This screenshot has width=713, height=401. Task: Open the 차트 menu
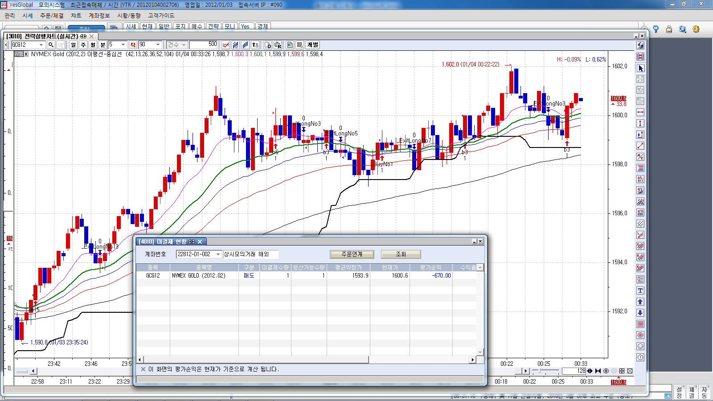[x=76, y=16]
